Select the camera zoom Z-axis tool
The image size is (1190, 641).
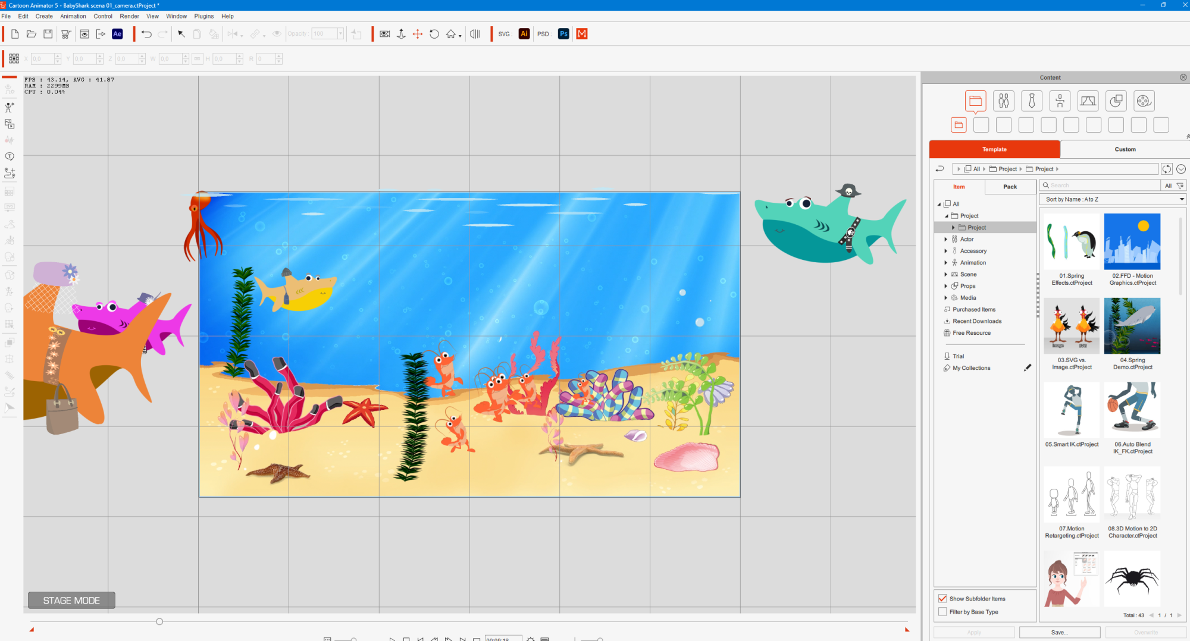pyautogui.click(x=402, y=34)
